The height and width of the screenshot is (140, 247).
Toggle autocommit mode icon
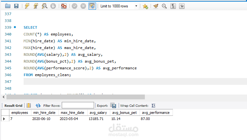pyautogui.click(x=92, y=6)
